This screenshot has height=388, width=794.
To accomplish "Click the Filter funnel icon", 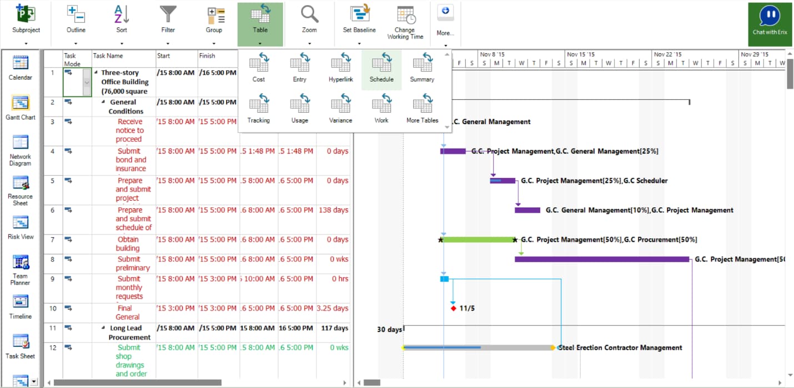I will click(x=168, y=15).
